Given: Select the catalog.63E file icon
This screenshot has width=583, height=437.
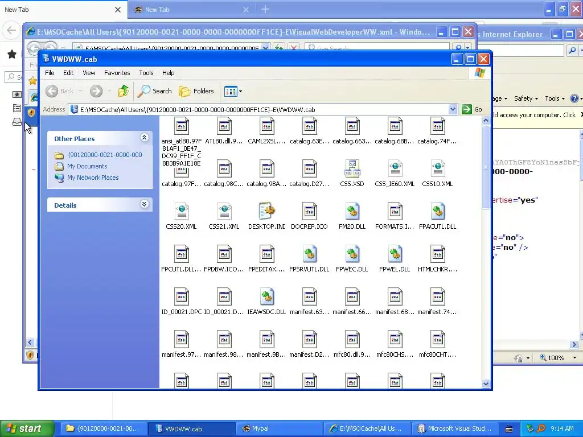Looking at the screenshot, I should (x=309, y=126).
